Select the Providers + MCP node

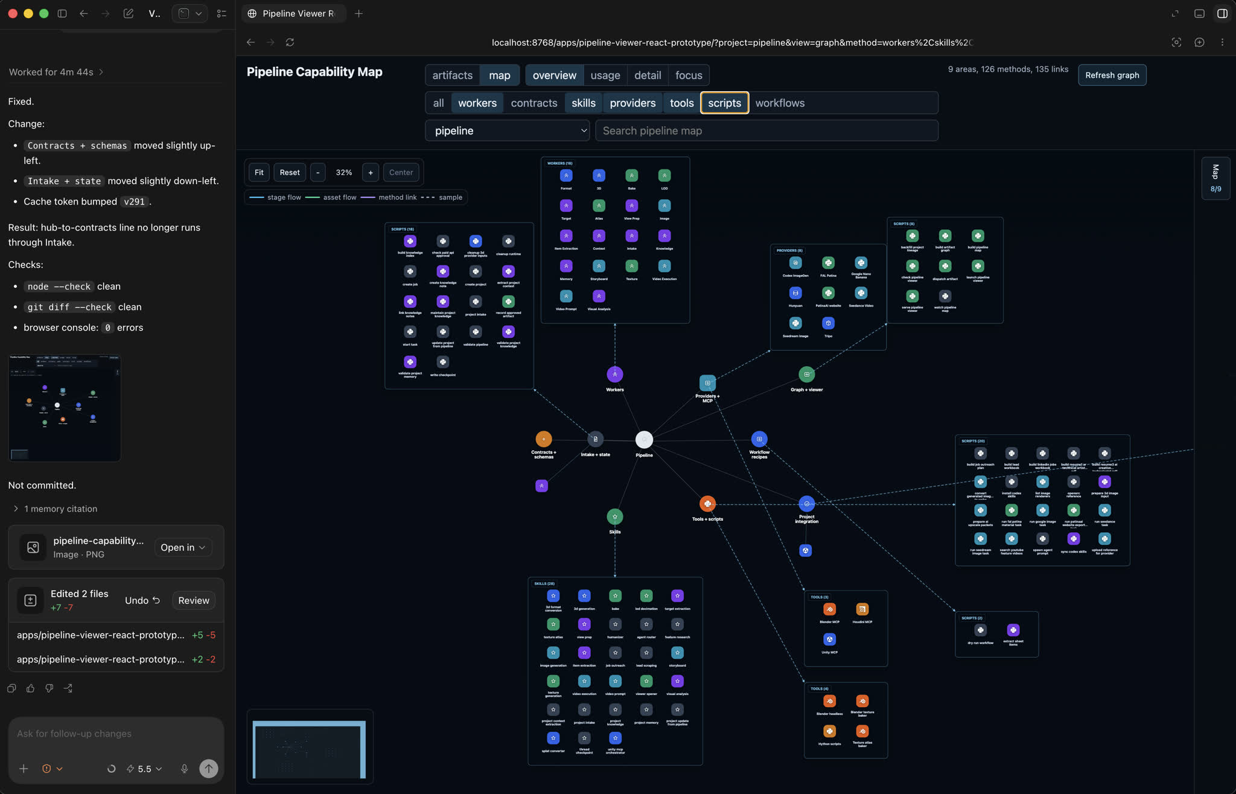(x=707, y=383)
